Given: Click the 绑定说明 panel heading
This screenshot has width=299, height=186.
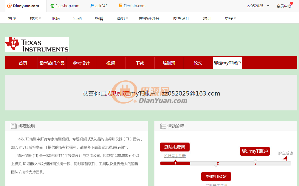Looking at the screenshot, I should pyautogui.click(x=27, y=126).
